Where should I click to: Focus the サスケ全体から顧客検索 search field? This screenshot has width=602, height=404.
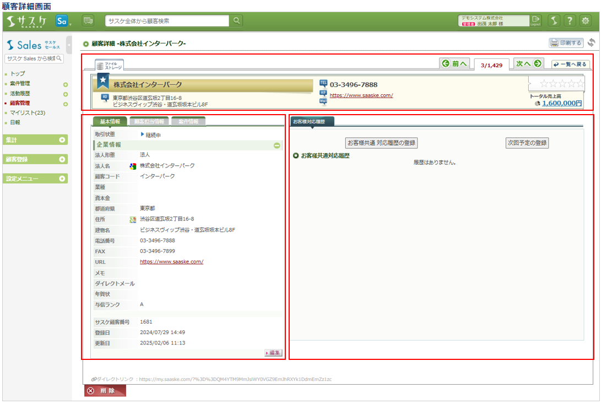(x=167, y=21)
